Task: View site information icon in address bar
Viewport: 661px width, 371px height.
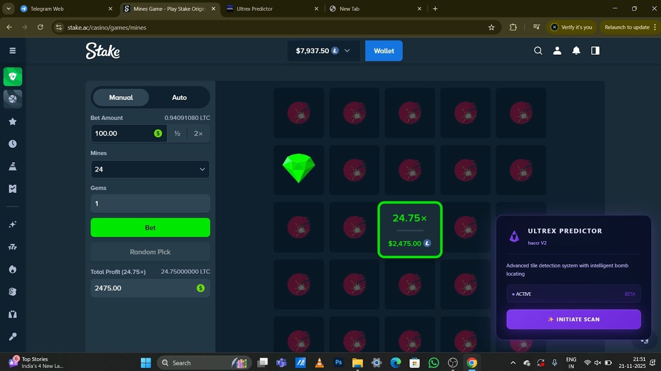Action: pos(58,27)
